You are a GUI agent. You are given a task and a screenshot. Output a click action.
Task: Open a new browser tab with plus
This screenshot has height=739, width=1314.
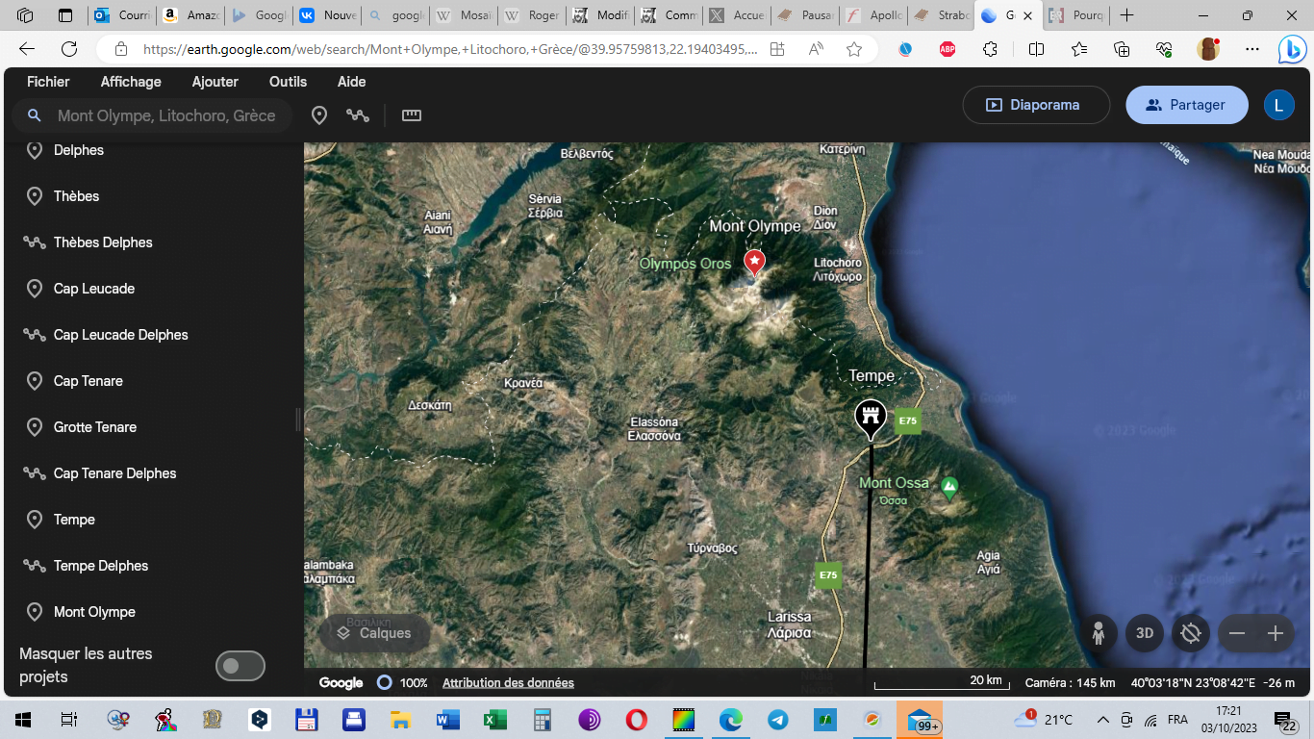click(1127, 15)
